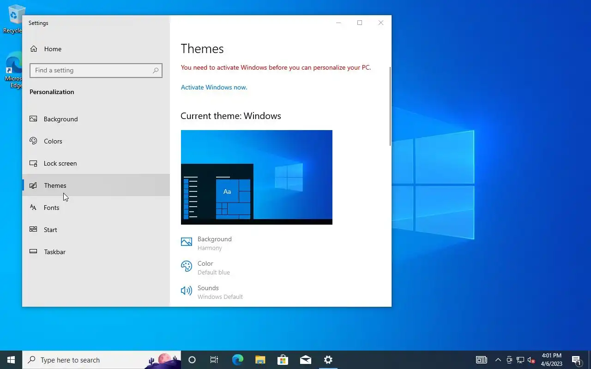Screen dimensions: 591x369
Task: Click the Fonts icon in sidebar
Action: click(x=33, y=208)
